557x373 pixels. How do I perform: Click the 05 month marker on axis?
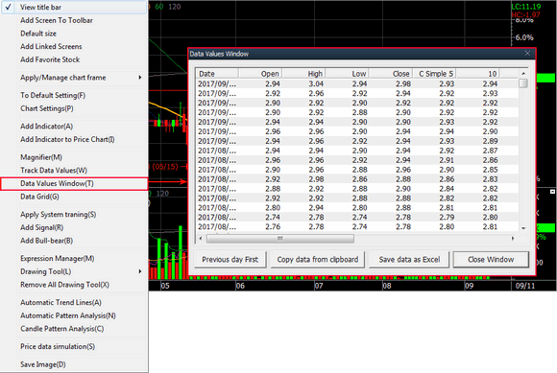point(165,286)
